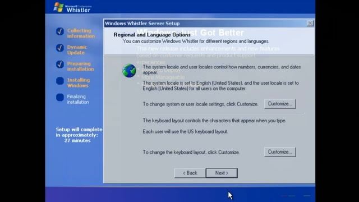Viewport: 359px width, 202px height.
Task: Select the 'Finalizing installation' step text
Action: [x=78, y=99]
